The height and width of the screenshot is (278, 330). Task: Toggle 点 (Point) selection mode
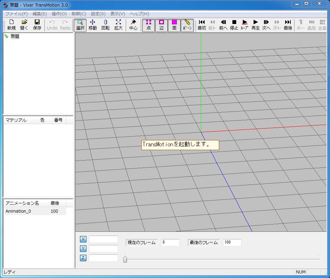(x=148, y=25)
